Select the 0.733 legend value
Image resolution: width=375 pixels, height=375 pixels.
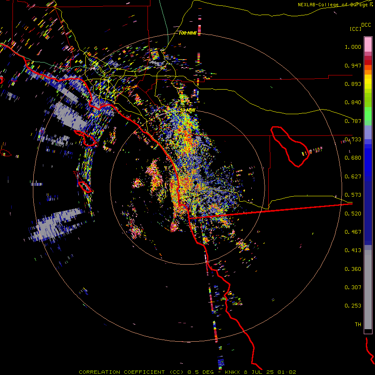(x=353, y=140)
